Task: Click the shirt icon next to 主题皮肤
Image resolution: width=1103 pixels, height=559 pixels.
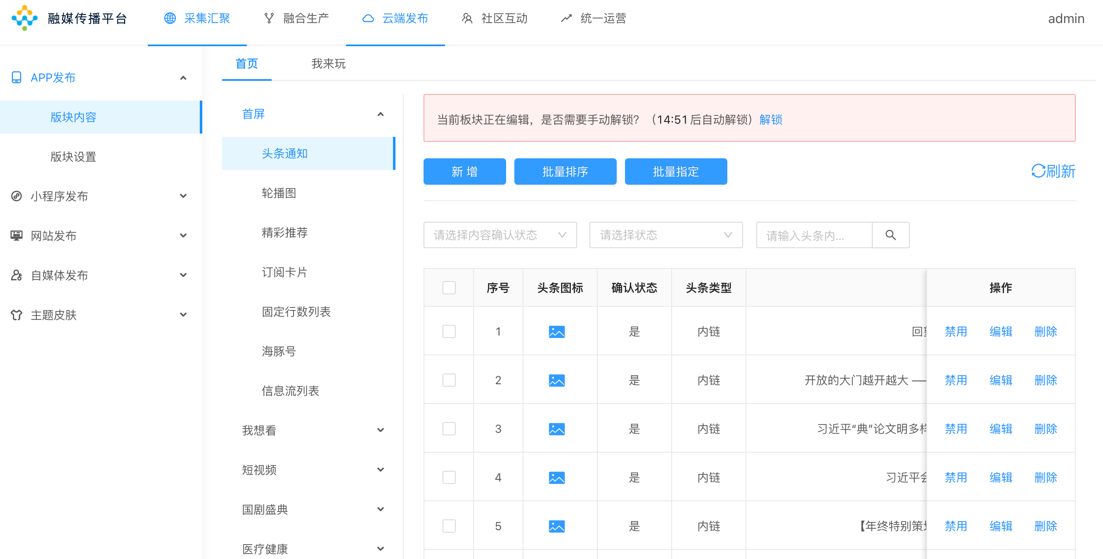Action: (x=16, y=315)
